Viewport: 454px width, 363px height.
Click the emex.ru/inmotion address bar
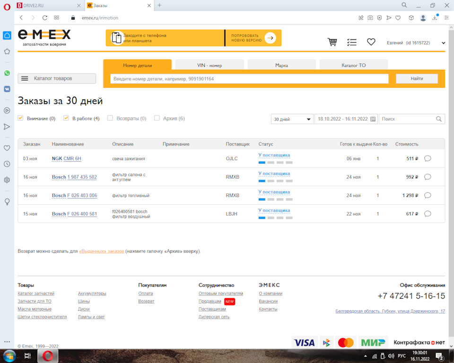tap(100, 17)
